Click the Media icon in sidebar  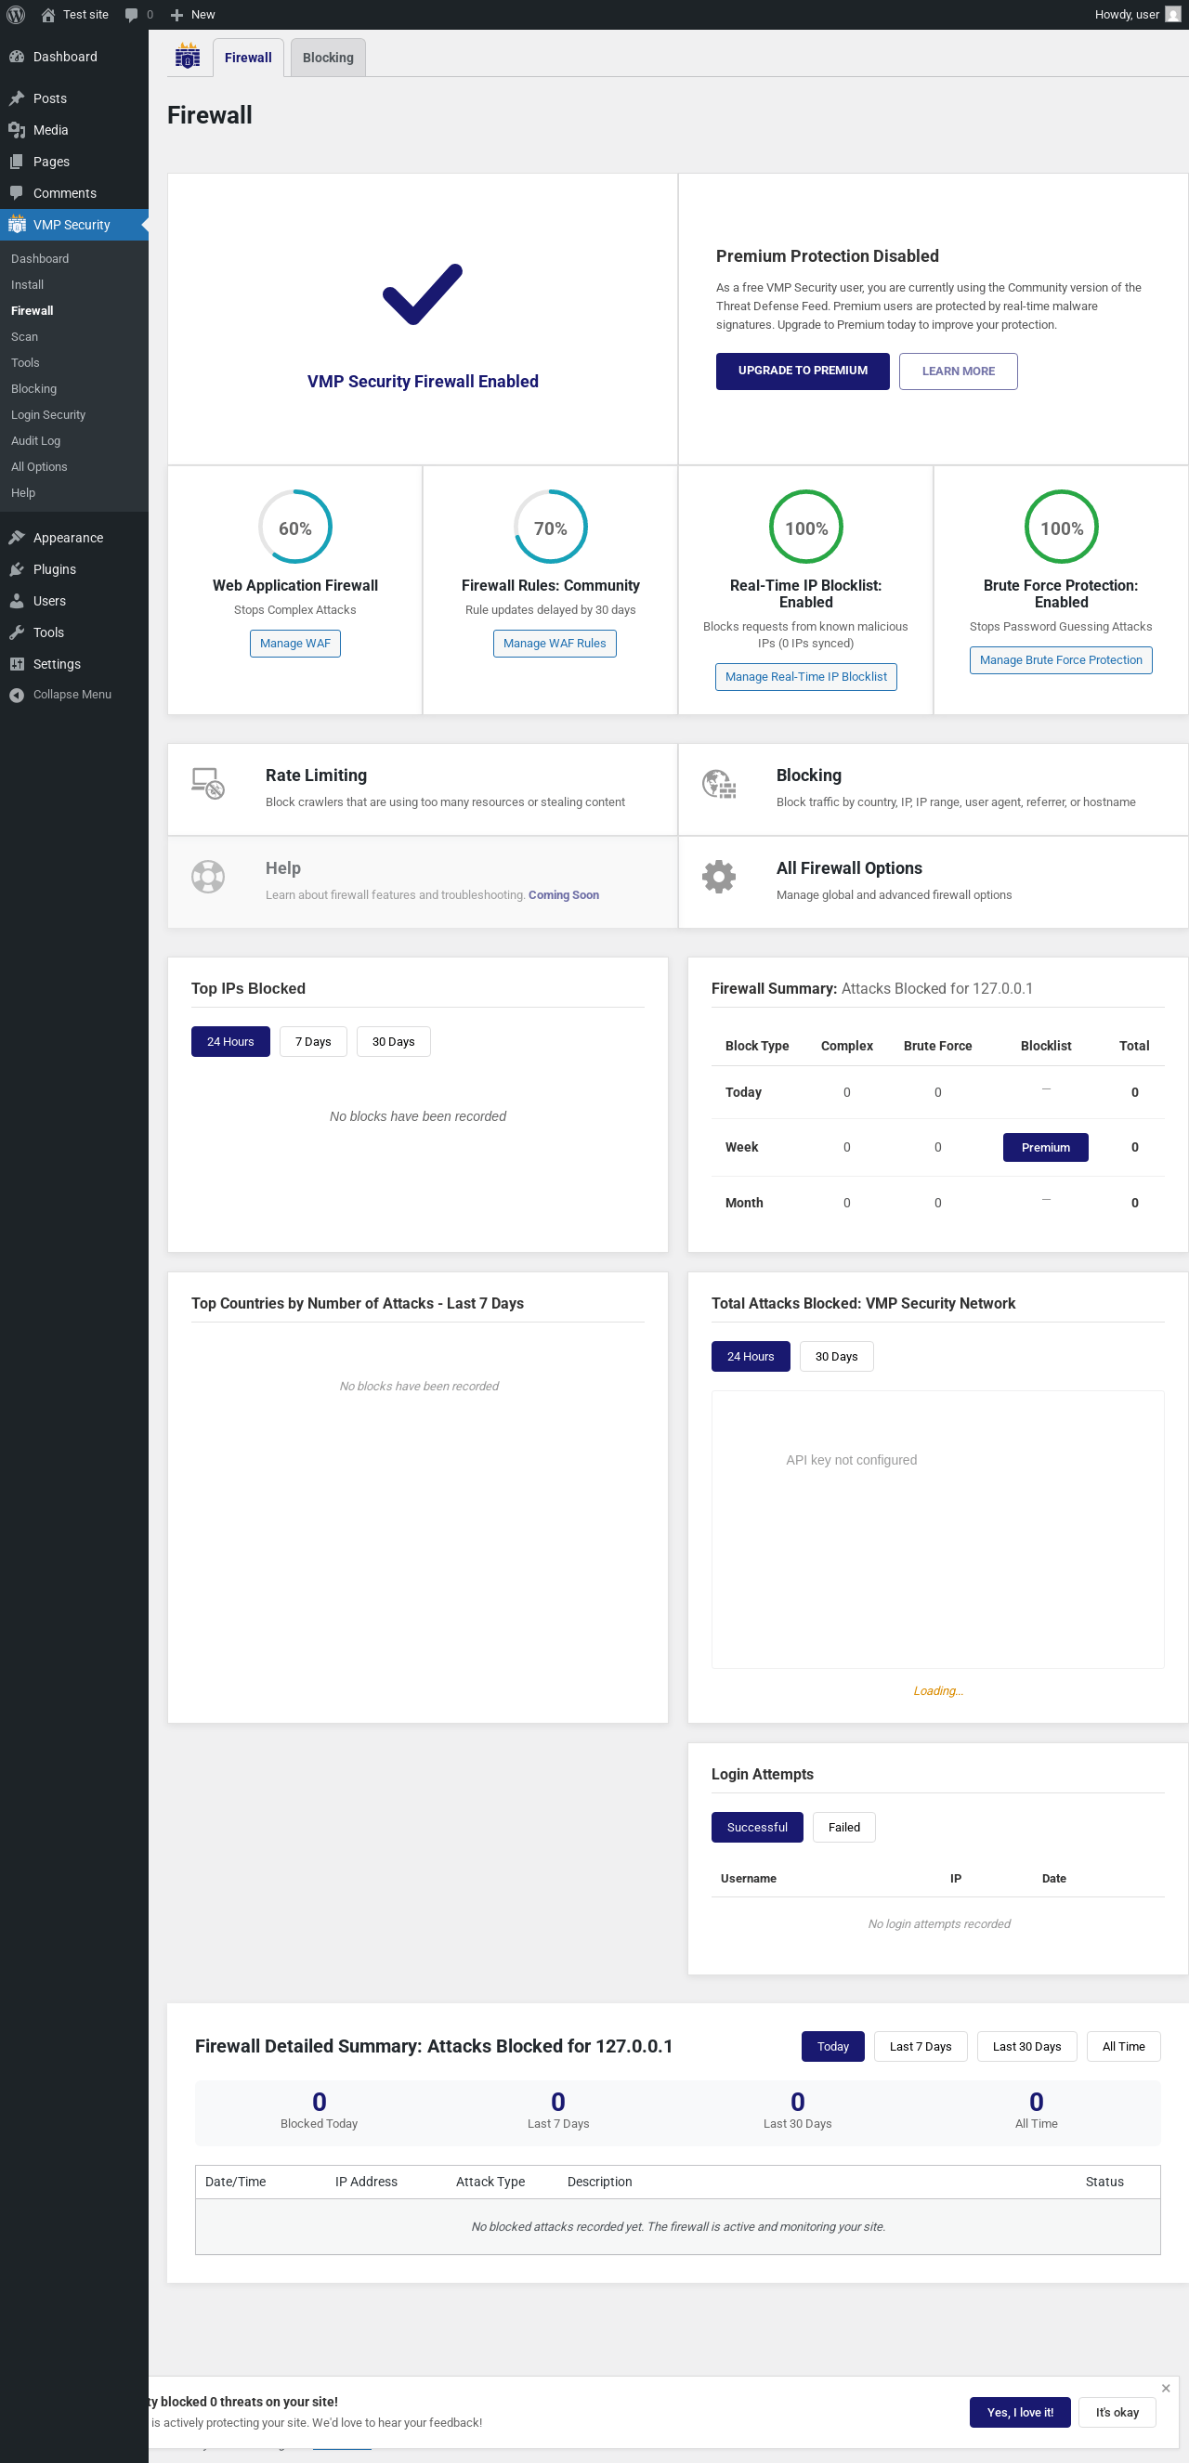(x=17, y=130)
